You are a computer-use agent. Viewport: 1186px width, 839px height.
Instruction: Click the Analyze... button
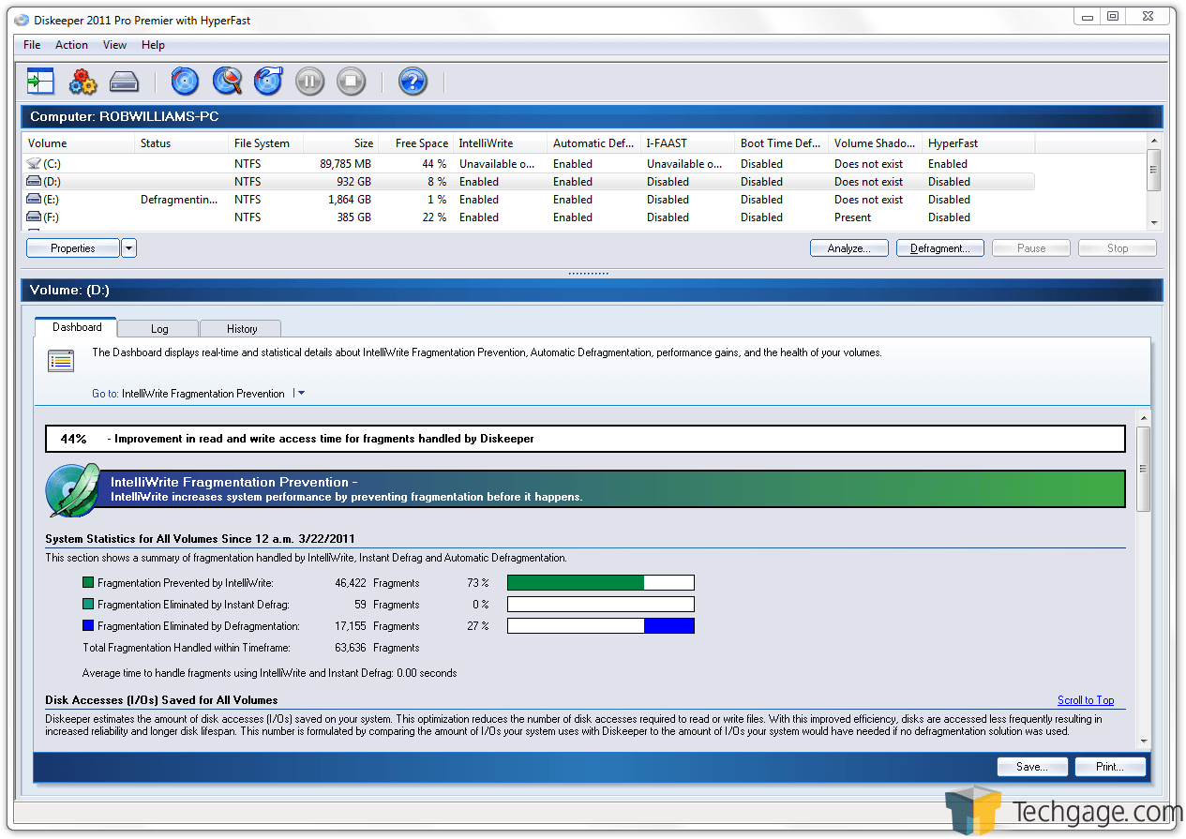[849, 248]
